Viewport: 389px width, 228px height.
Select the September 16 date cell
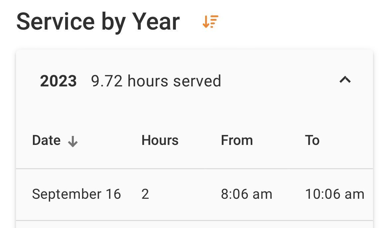[x=76, y=194]
